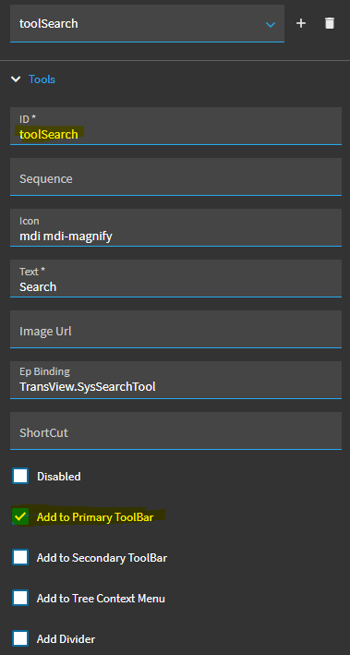Open the toolSearch dropdown
350x655 pixels.
(147, 23)
